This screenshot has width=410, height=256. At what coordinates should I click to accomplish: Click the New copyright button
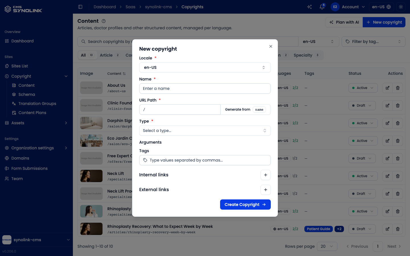pos(384,22)
